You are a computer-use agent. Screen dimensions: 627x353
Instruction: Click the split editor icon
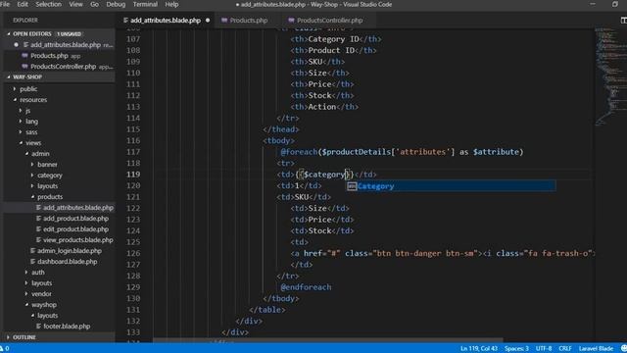pos(623,20)
